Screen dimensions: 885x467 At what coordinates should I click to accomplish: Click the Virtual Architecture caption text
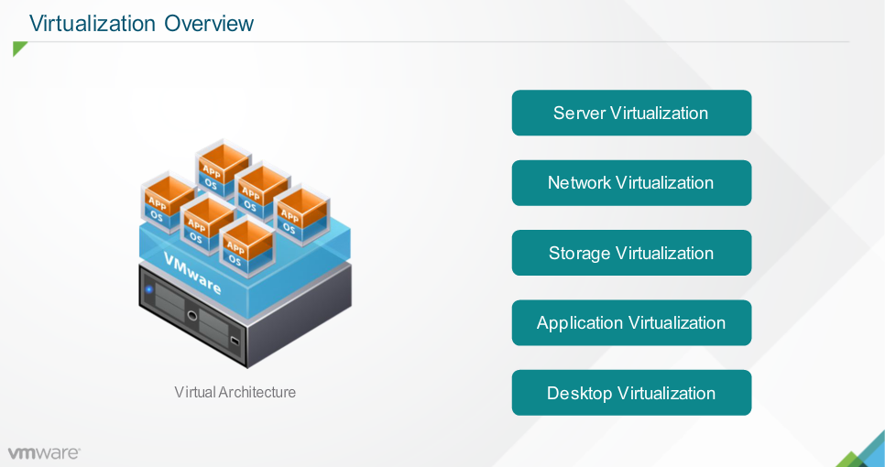235,392
